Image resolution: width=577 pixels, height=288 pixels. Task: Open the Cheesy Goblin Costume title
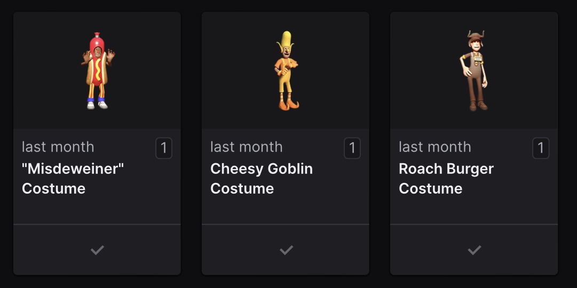point(261,179)
